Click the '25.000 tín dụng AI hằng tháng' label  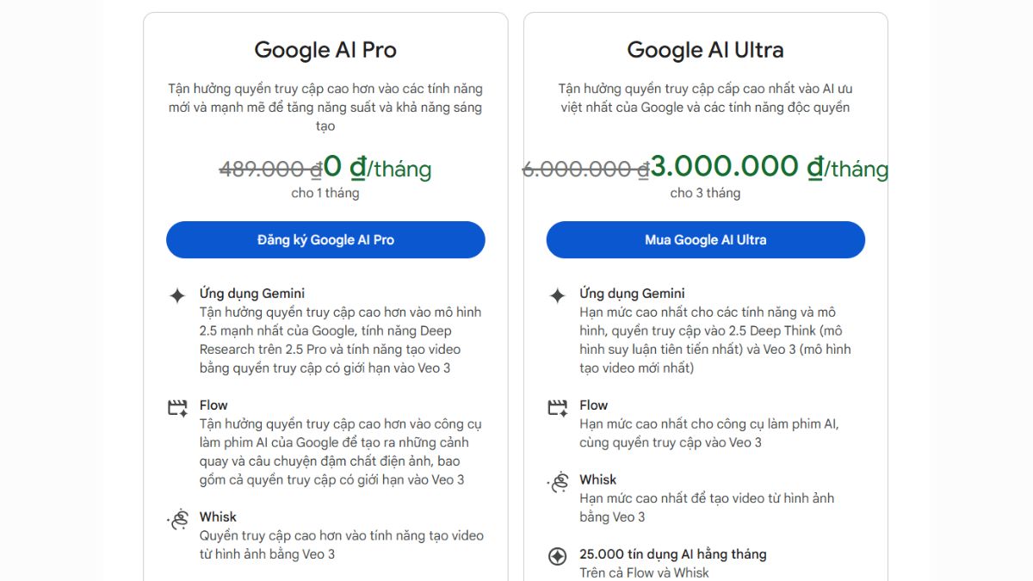pos(671,554)
